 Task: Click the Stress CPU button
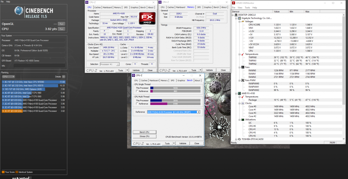click(145, 136)
